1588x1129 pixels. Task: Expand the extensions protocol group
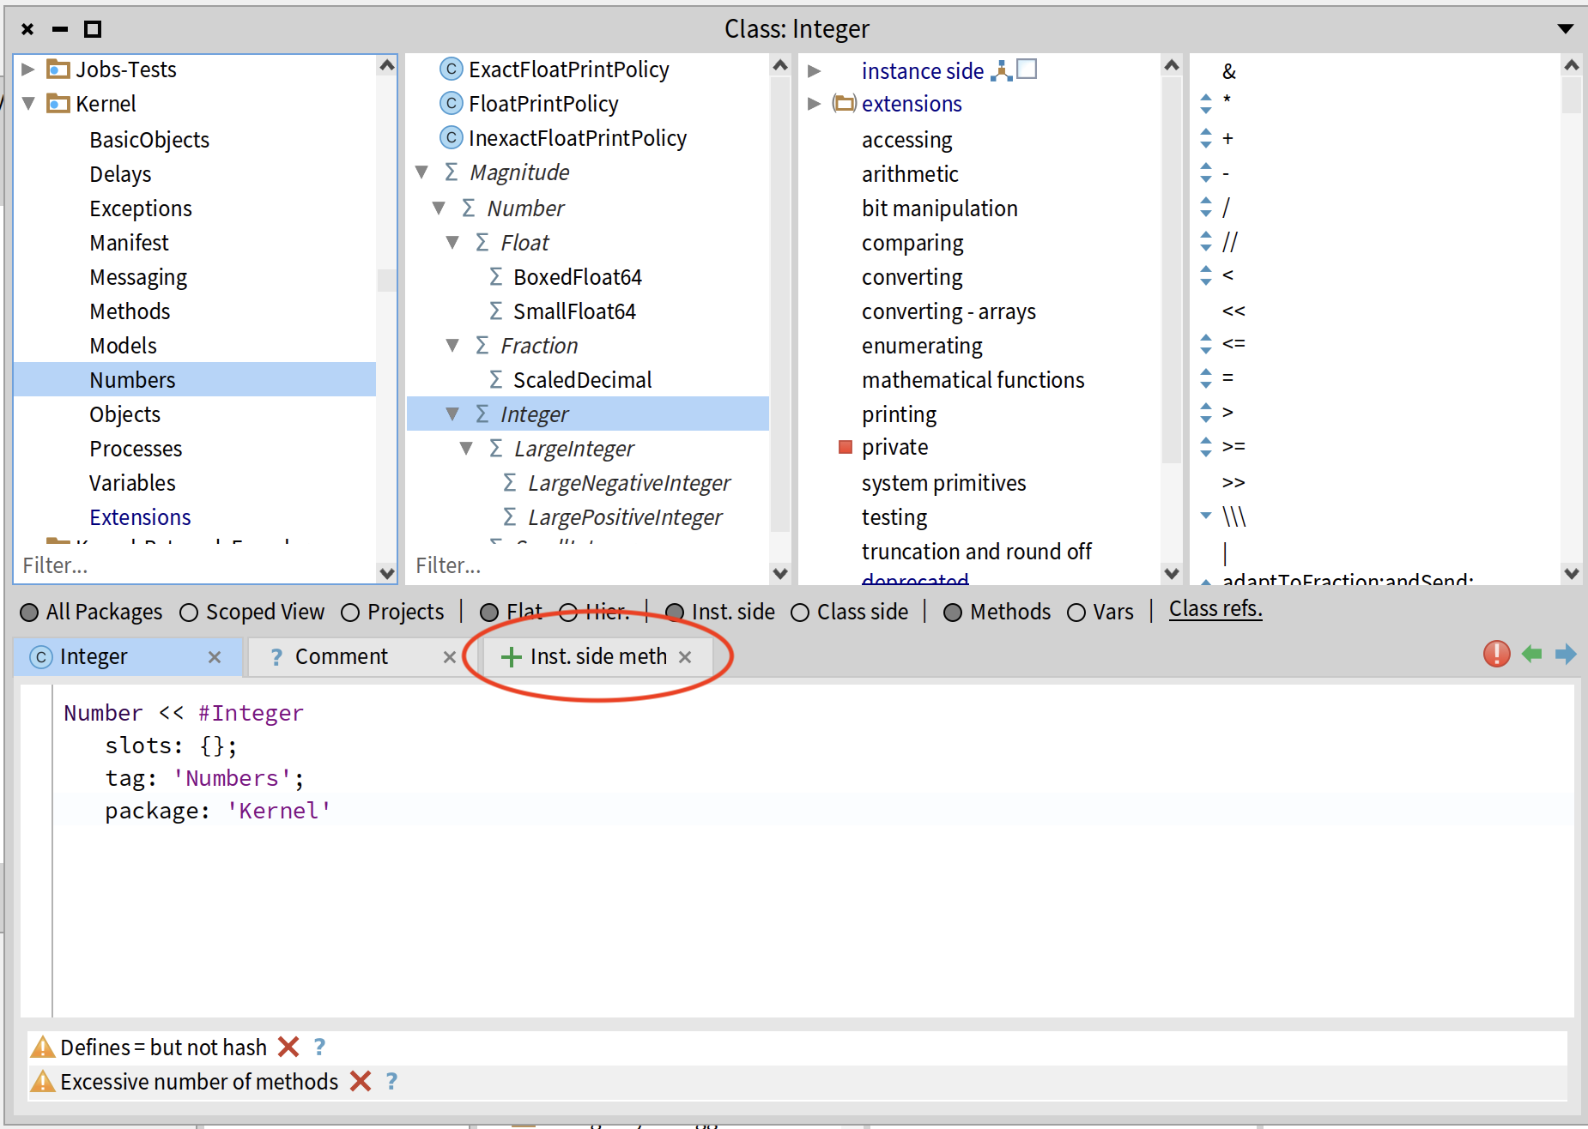click(814, 104)
